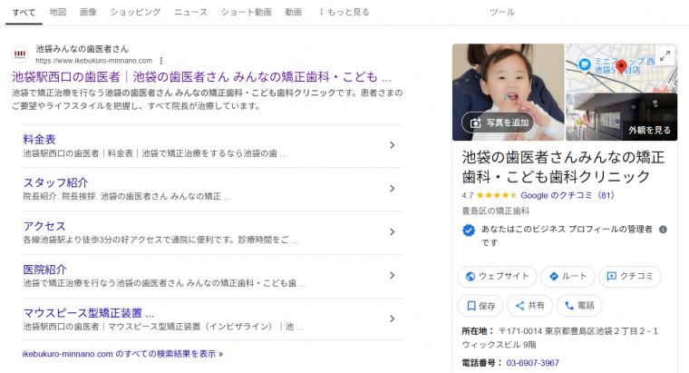This screenshot has width=689, height=373.
Task: Open the 医院紹介 sitelink chevron
Action: (392, 275)
